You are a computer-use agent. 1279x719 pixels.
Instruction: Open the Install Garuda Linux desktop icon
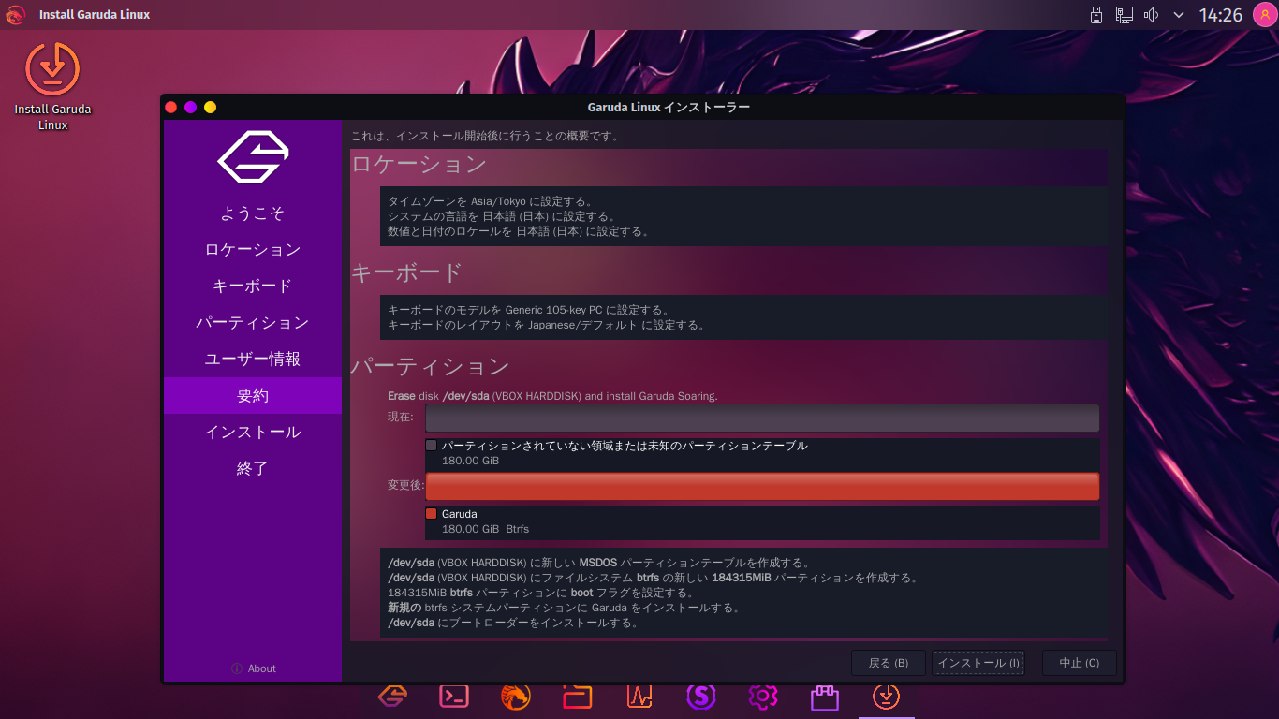pyautogui.click(x=52, y=87)
